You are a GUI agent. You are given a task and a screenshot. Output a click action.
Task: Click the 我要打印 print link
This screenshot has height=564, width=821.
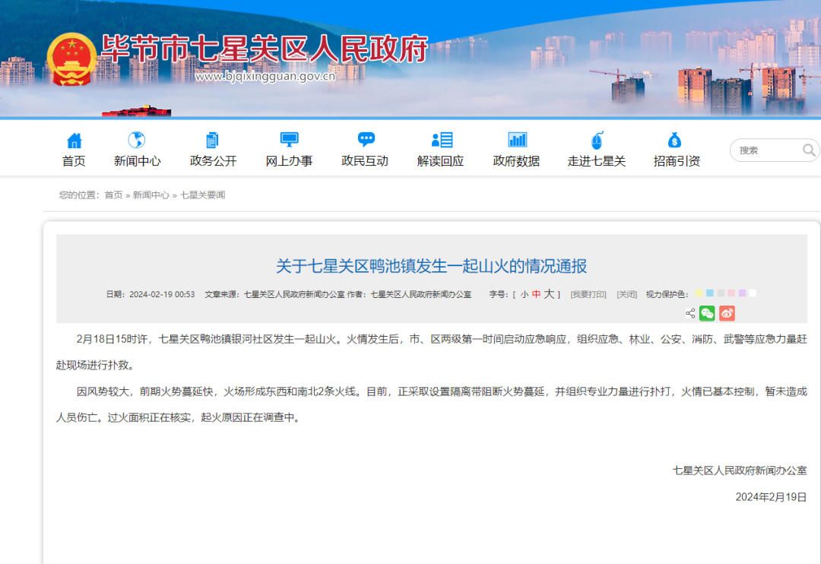[589, 294]
